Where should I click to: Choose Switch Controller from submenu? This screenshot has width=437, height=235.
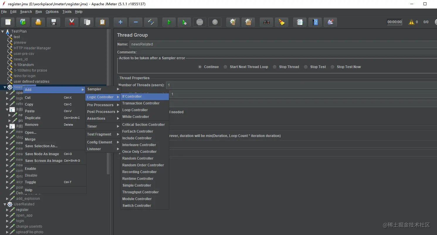coord(145,206)
